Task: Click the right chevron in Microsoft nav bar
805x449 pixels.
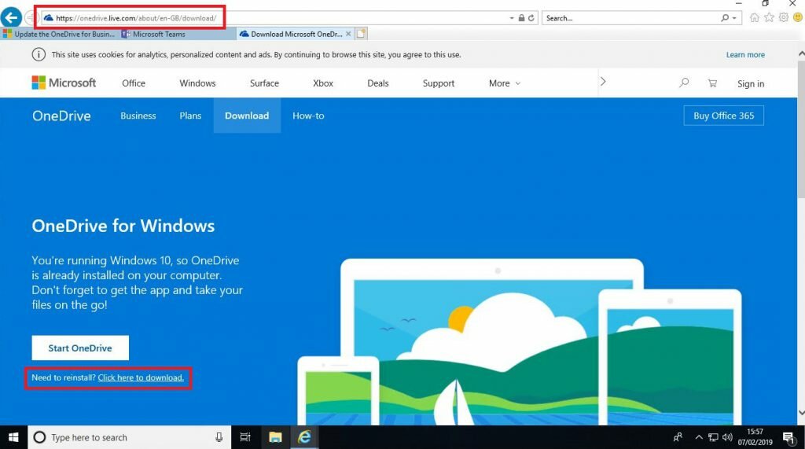Action: 603,82
